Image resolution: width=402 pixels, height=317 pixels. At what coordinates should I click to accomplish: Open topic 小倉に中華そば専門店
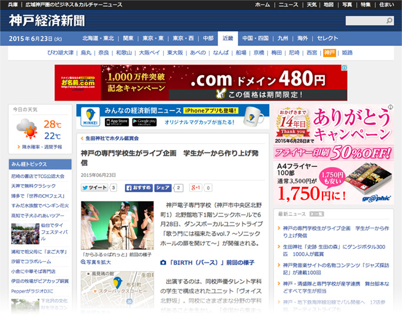coord(34,271)
